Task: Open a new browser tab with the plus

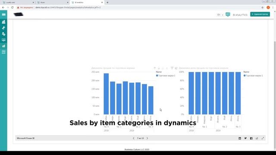Action: pyautogui.click(x=107, y=3)
